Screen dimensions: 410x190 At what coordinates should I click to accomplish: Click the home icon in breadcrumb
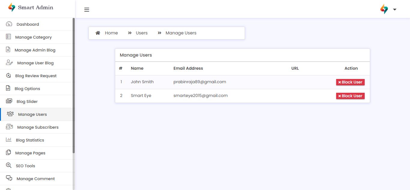[x=98, y=33]
